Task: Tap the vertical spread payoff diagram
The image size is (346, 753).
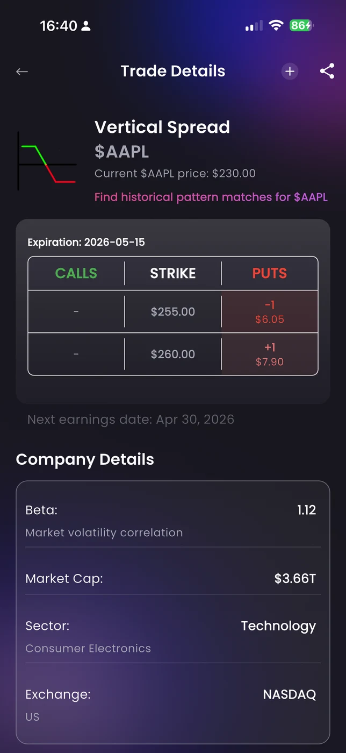Action: [47, 161]
